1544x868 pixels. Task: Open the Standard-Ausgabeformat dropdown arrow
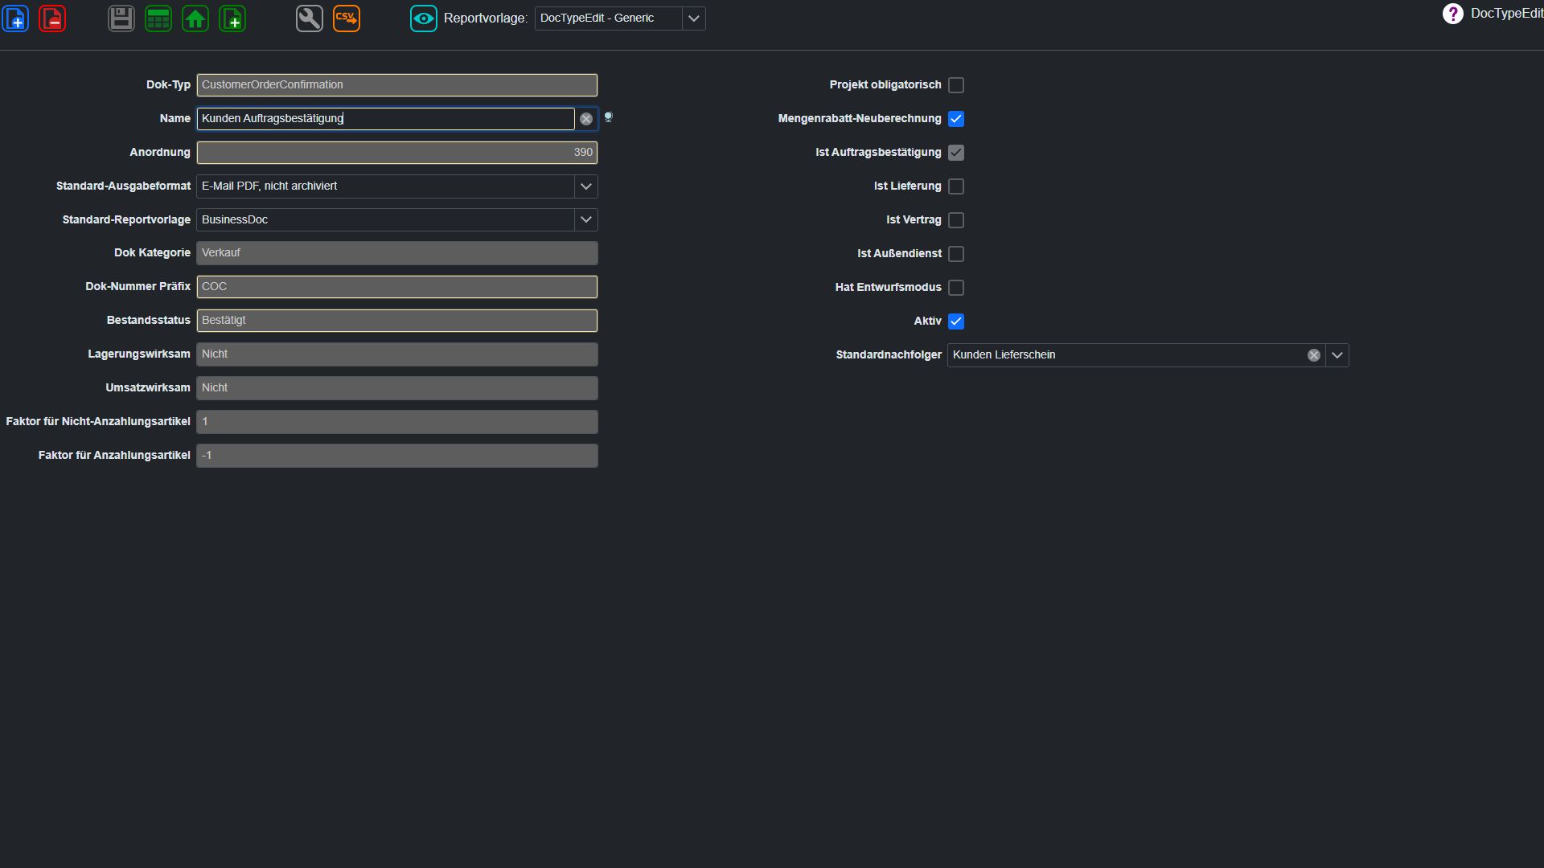[x=586, y=186]
